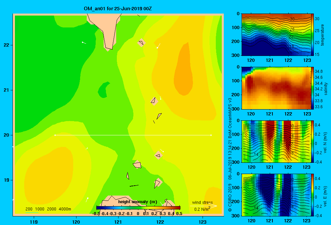The height and width of the screenshot is (225, 331).
Task: Click the wind stress reference arrow
Action: click(x=203, y=206)
